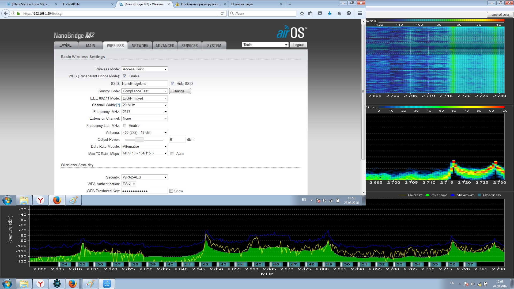Toggle WDS Transparent Bridge Mode Enable checkbox
This screenshot has height=289, width=514.
point(124,76)
